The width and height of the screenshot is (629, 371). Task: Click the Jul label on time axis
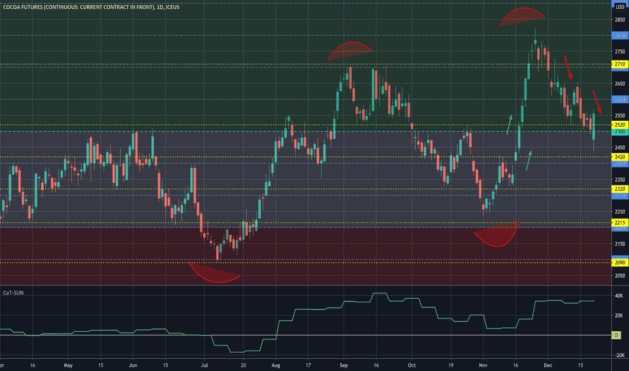coord(204,366)
